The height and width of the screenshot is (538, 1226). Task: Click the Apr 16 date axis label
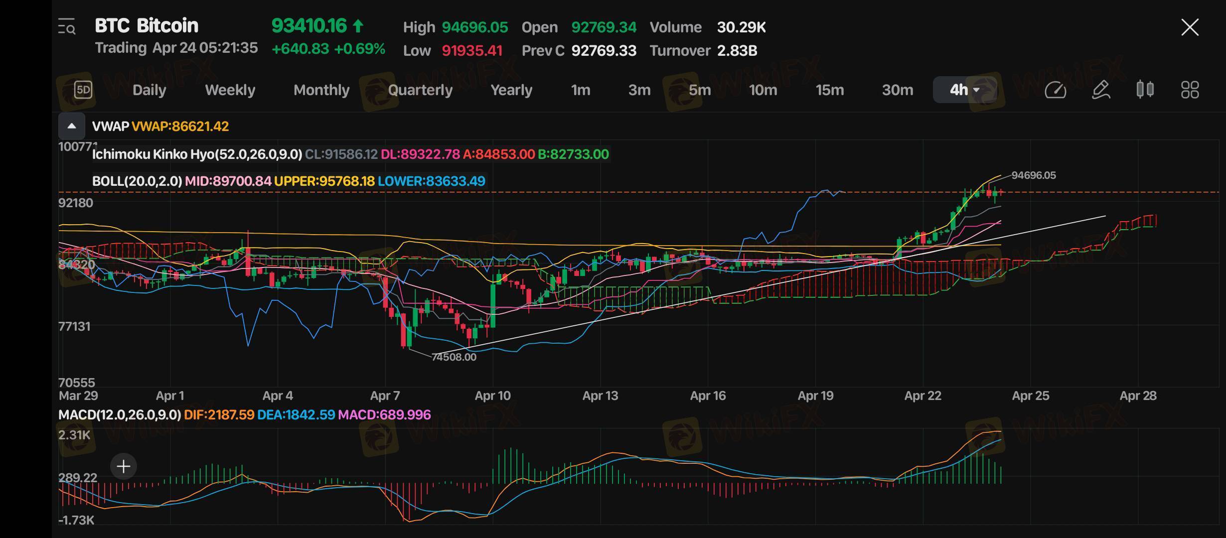click(708, 396)
